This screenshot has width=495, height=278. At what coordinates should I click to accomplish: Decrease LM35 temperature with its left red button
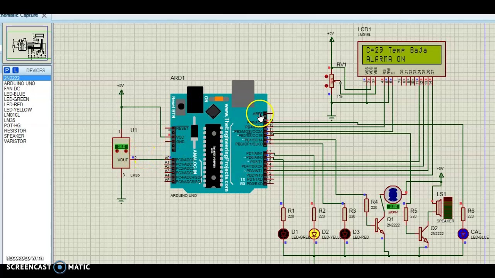coord(117,151)
